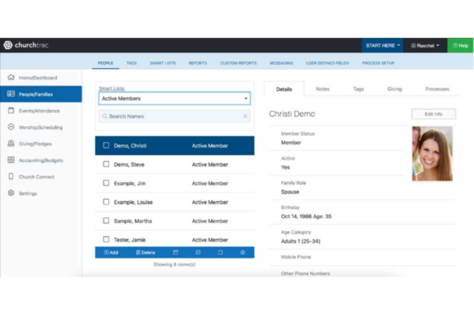
Task: Click the Add person button in list toolbar
Action: pos(111,252)
